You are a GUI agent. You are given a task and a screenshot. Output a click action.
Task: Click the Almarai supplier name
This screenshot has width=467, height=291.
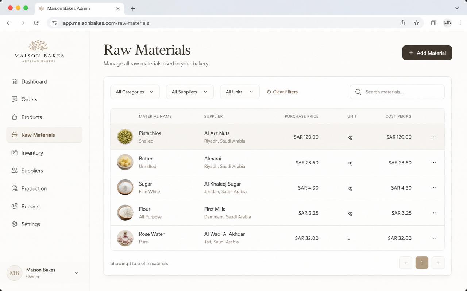[213, 159]
